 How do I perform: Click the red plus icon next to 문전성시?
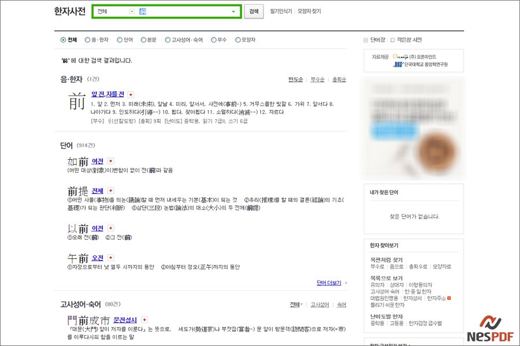[x=144, y=320]
